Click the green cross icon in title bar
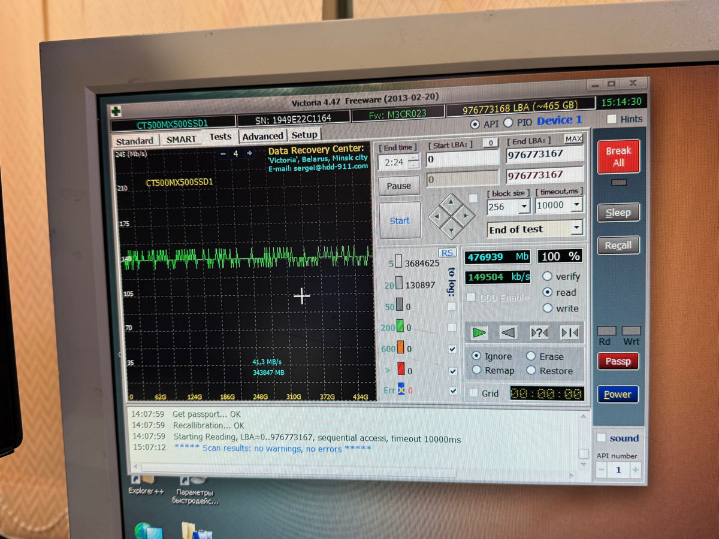Image resolution: width=719 pixels, height=539 pixels. [115, 111]
